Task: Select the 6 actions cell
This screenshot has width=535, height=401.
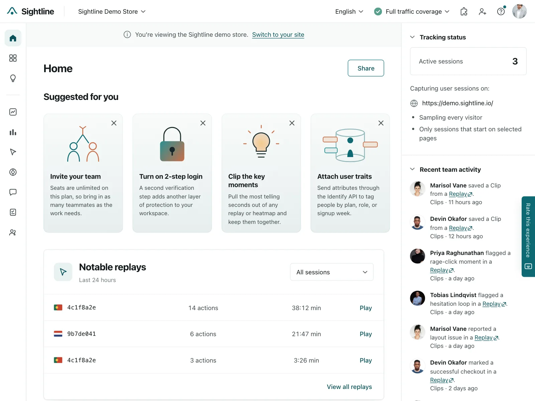Action: (x=203, y=334)
